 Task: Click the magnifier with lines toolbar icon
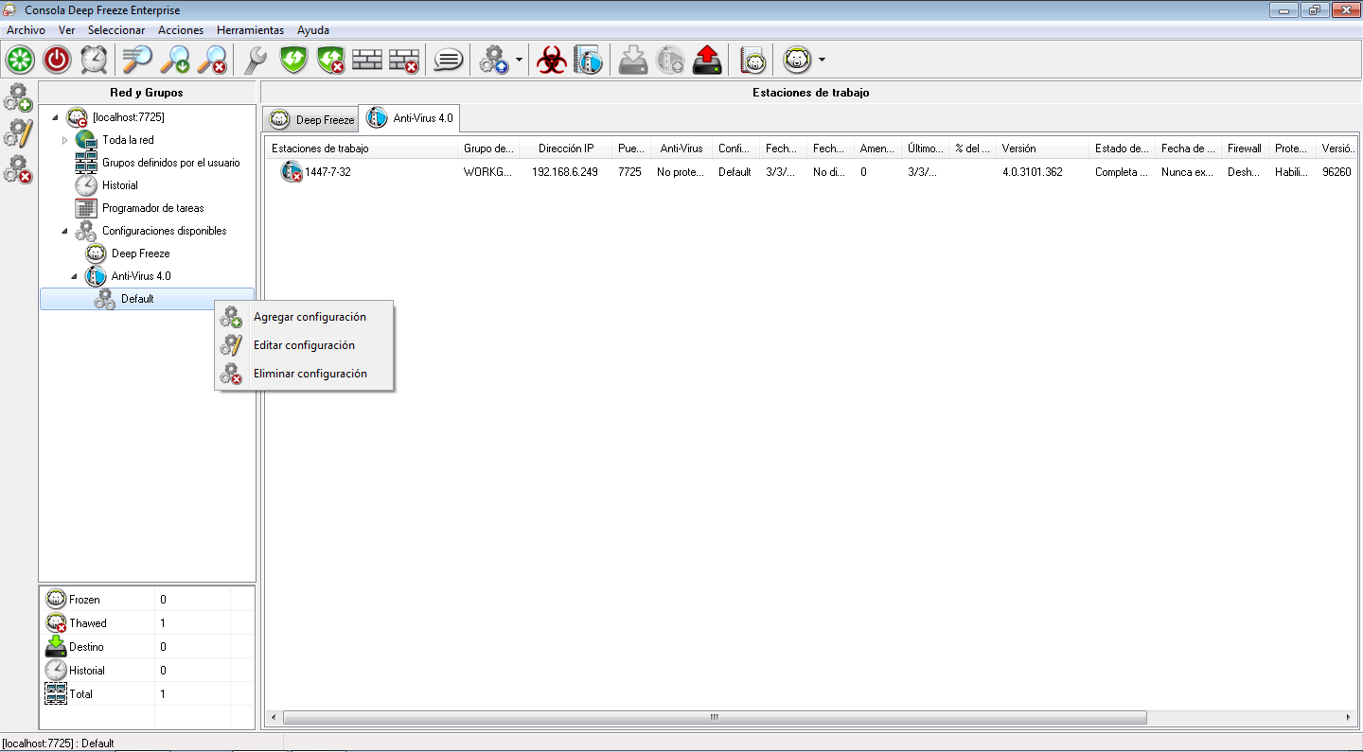pyautogui.click(x=137, y=61)
